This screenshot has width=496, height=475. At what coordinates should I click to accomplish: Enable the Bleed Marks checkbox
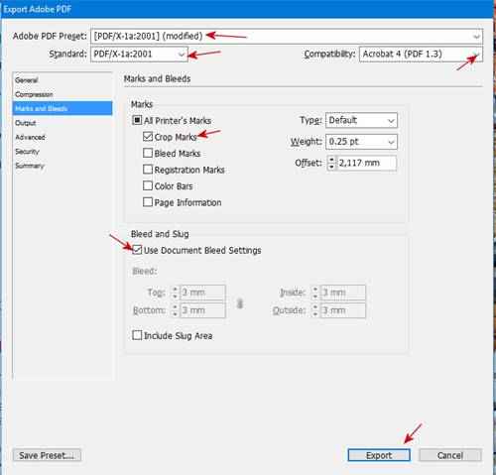(x=148, y=153)
